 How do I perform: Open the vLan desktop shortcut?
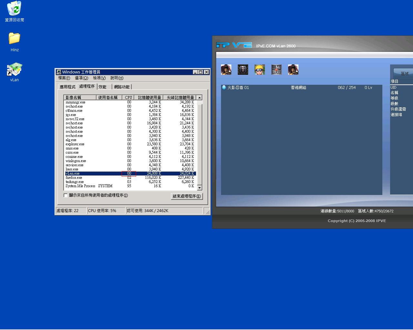coord(15,71)
